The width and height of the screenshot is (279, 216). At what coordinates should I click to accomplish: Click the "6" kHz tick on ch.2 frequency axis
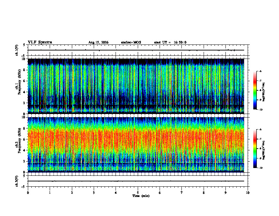click(25, 139)
